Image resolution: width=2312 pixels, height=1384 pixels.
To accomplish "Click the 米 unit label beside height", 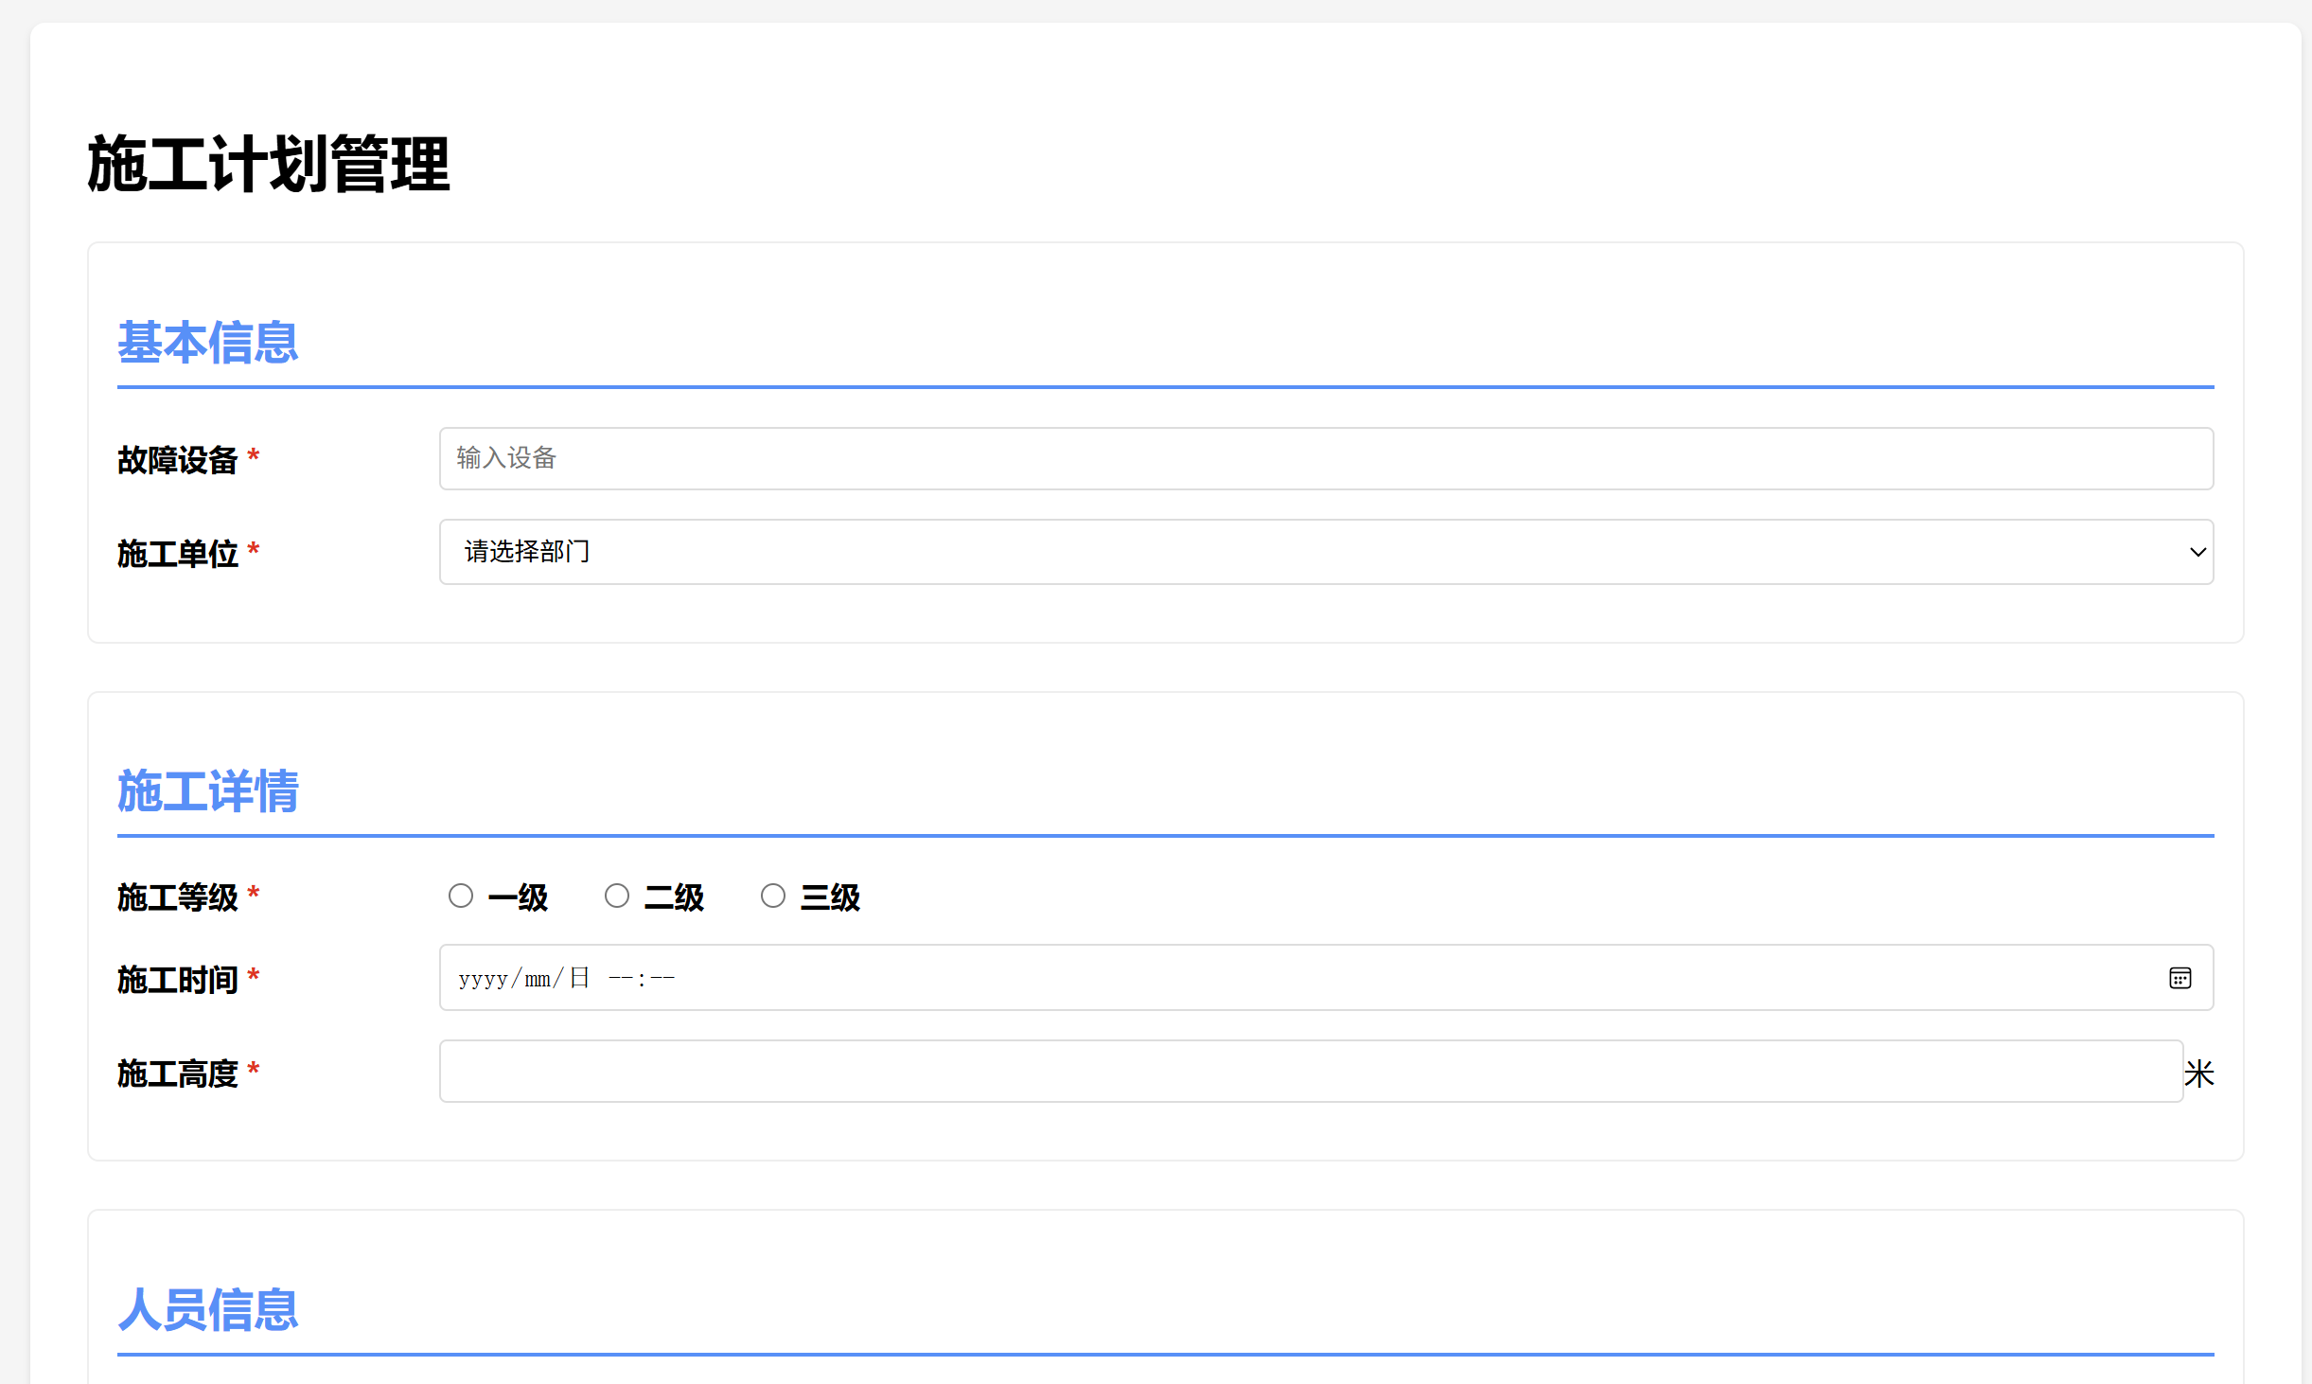I will click(2198, 1073).
